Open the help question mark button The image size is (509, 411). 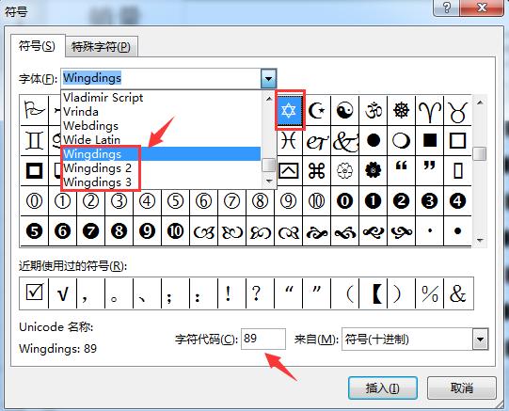[447, 8]
